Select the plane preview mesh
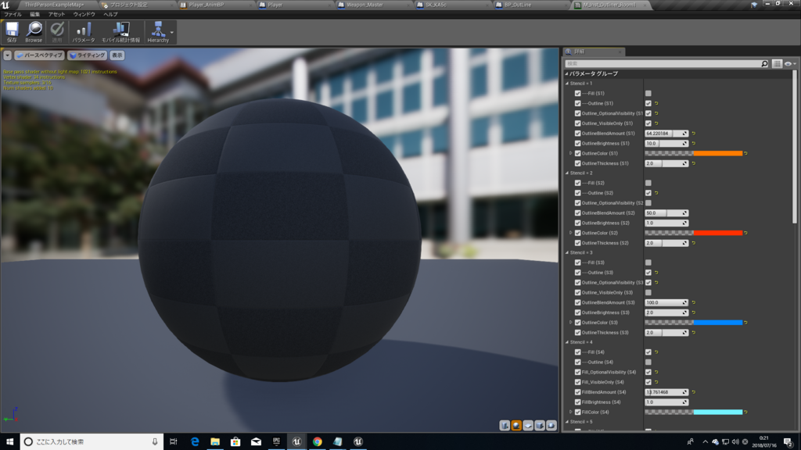This screenshot has height=450, width=801. [x=528, y=425]
